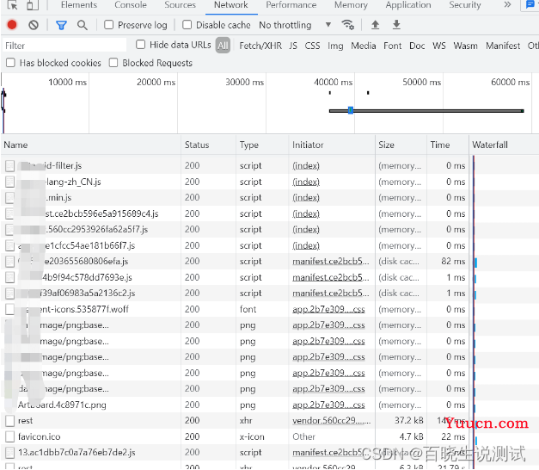Clear the network log

pyautogui.click(x=34, y=25)
